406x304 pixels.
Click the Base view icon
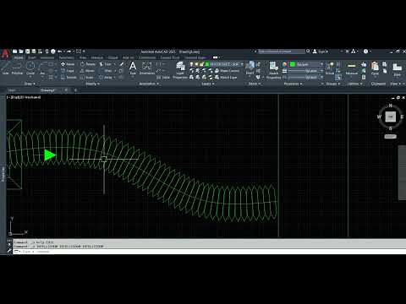click(x=397, y=69)
